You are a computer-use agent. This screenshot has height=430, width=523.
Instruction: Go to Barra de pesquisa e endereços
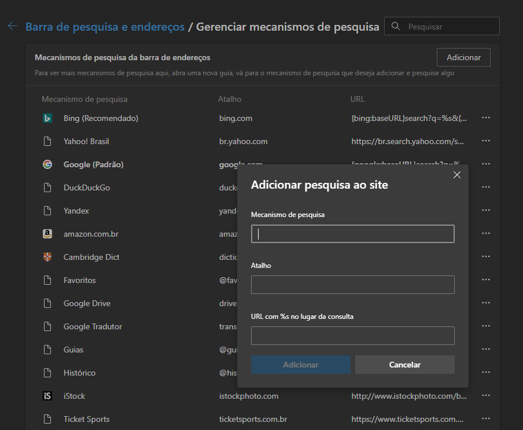[105, 27]
